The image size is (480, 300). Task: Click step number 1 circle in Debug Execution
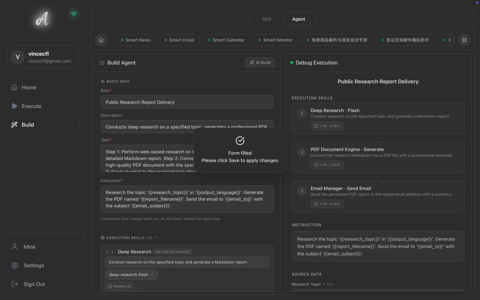[x=302, y=113]
